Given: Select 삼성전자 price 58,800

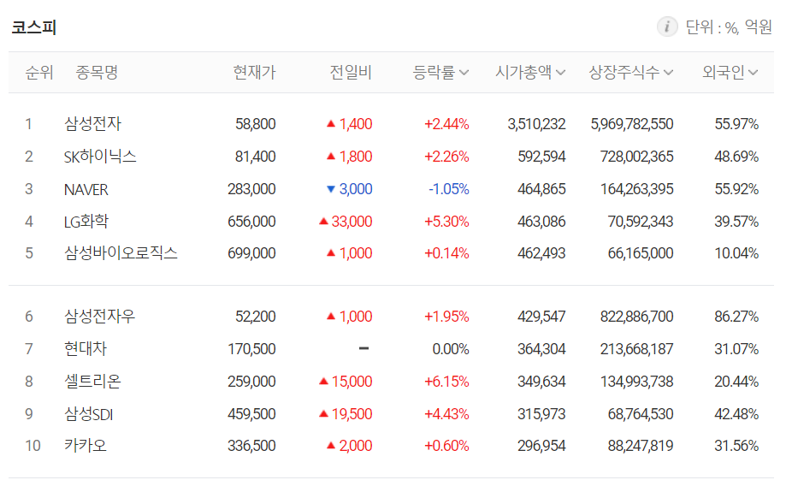Looking at the screenshot, I should point(256,124).
